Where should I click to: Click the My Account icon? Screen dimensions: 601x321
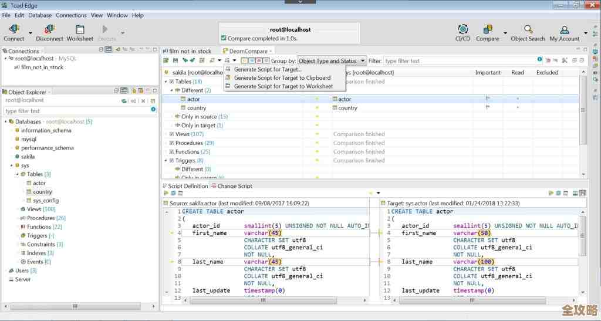(564, 29)
